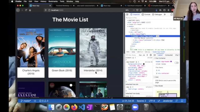The width and height of the screenshot is (200, 112).
Task: Open Terminal from the Dock
Action: [97, 107]
